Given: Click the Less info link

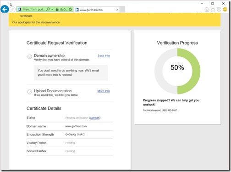Looking at the screenshot, I should (104, 55).
